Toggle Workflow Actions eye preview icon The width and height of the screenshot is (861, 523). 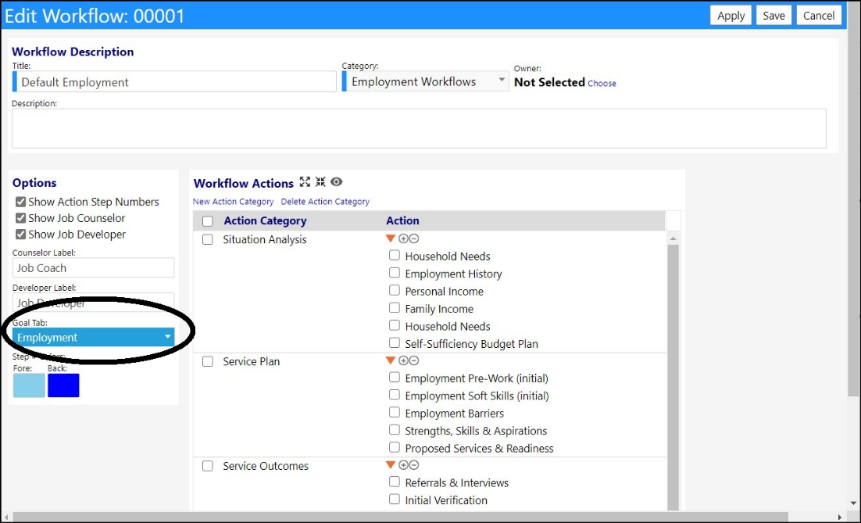[337, 182]
